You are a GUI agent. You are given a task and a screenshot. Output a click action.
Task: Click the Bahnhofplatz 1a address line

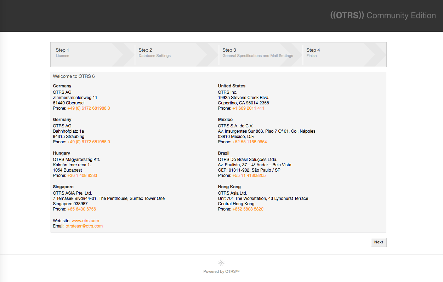(68, 131)
